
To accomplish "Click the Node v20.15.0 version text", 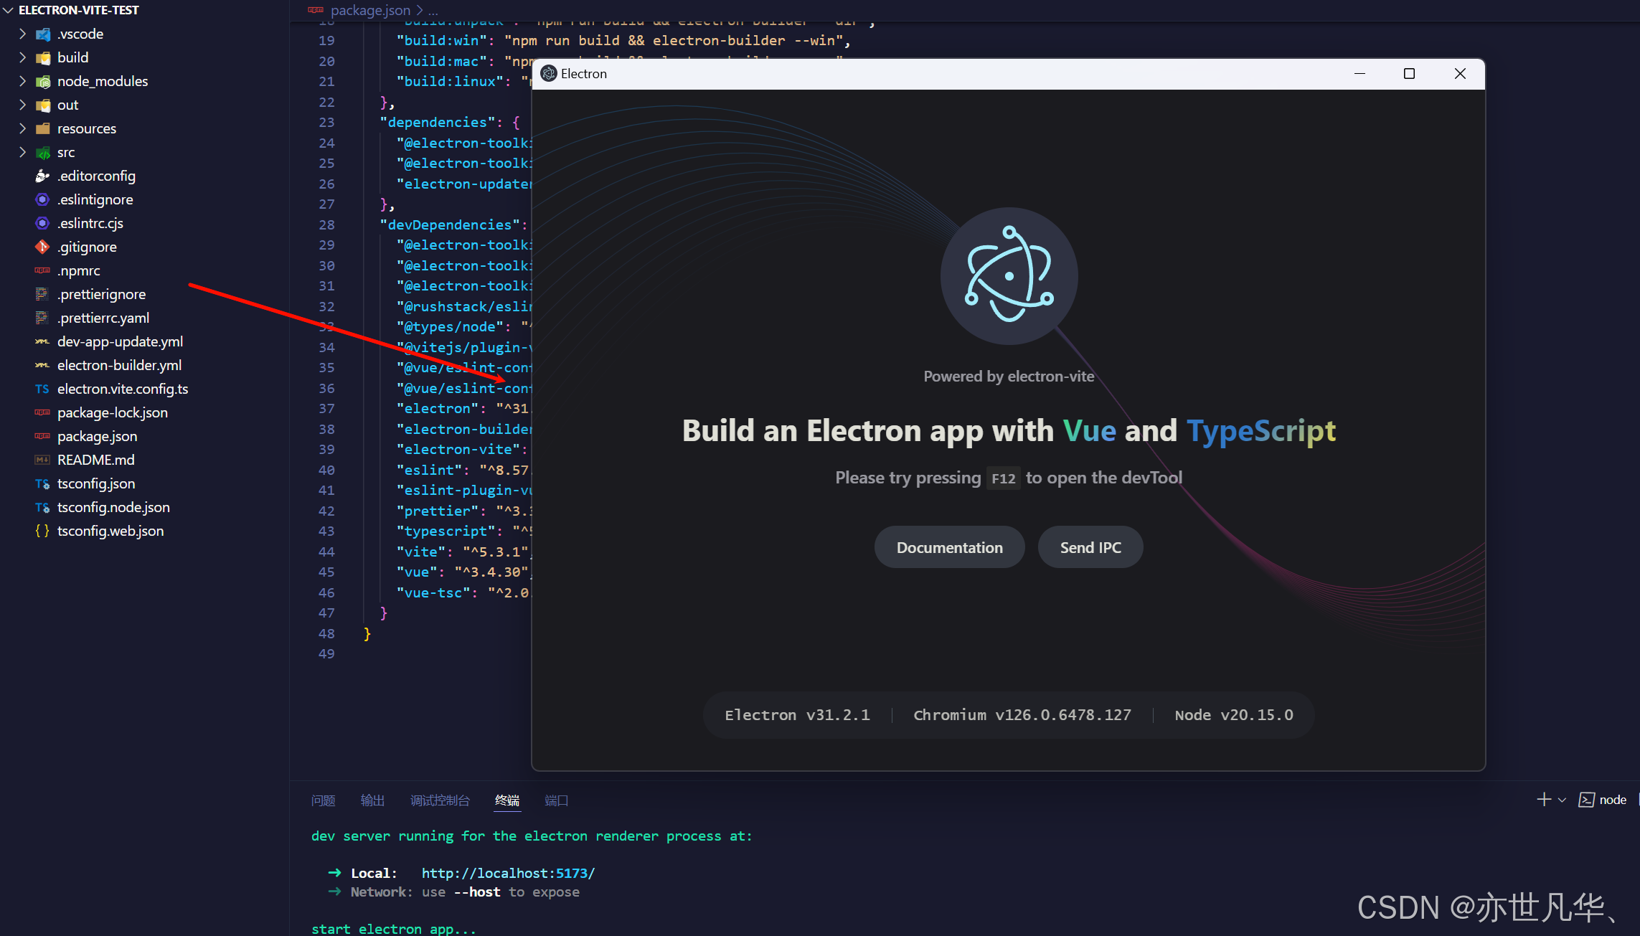I will point(1234,715).
